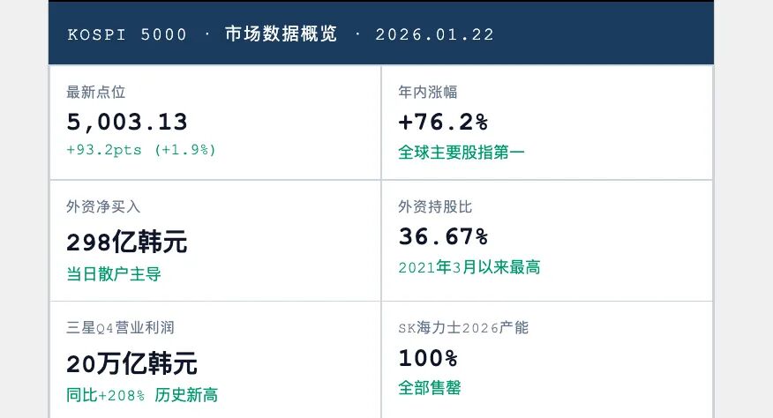Click the 外资净买入 card label
773x418 pixels.
tap(103, 207)
